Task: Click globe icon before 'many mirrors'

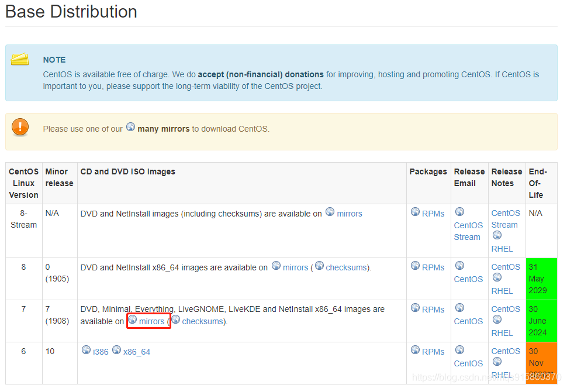Action: click(130, 127)
